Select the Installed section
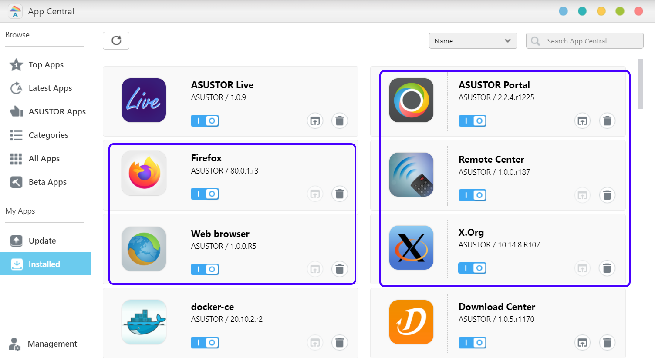 point(45,264)
